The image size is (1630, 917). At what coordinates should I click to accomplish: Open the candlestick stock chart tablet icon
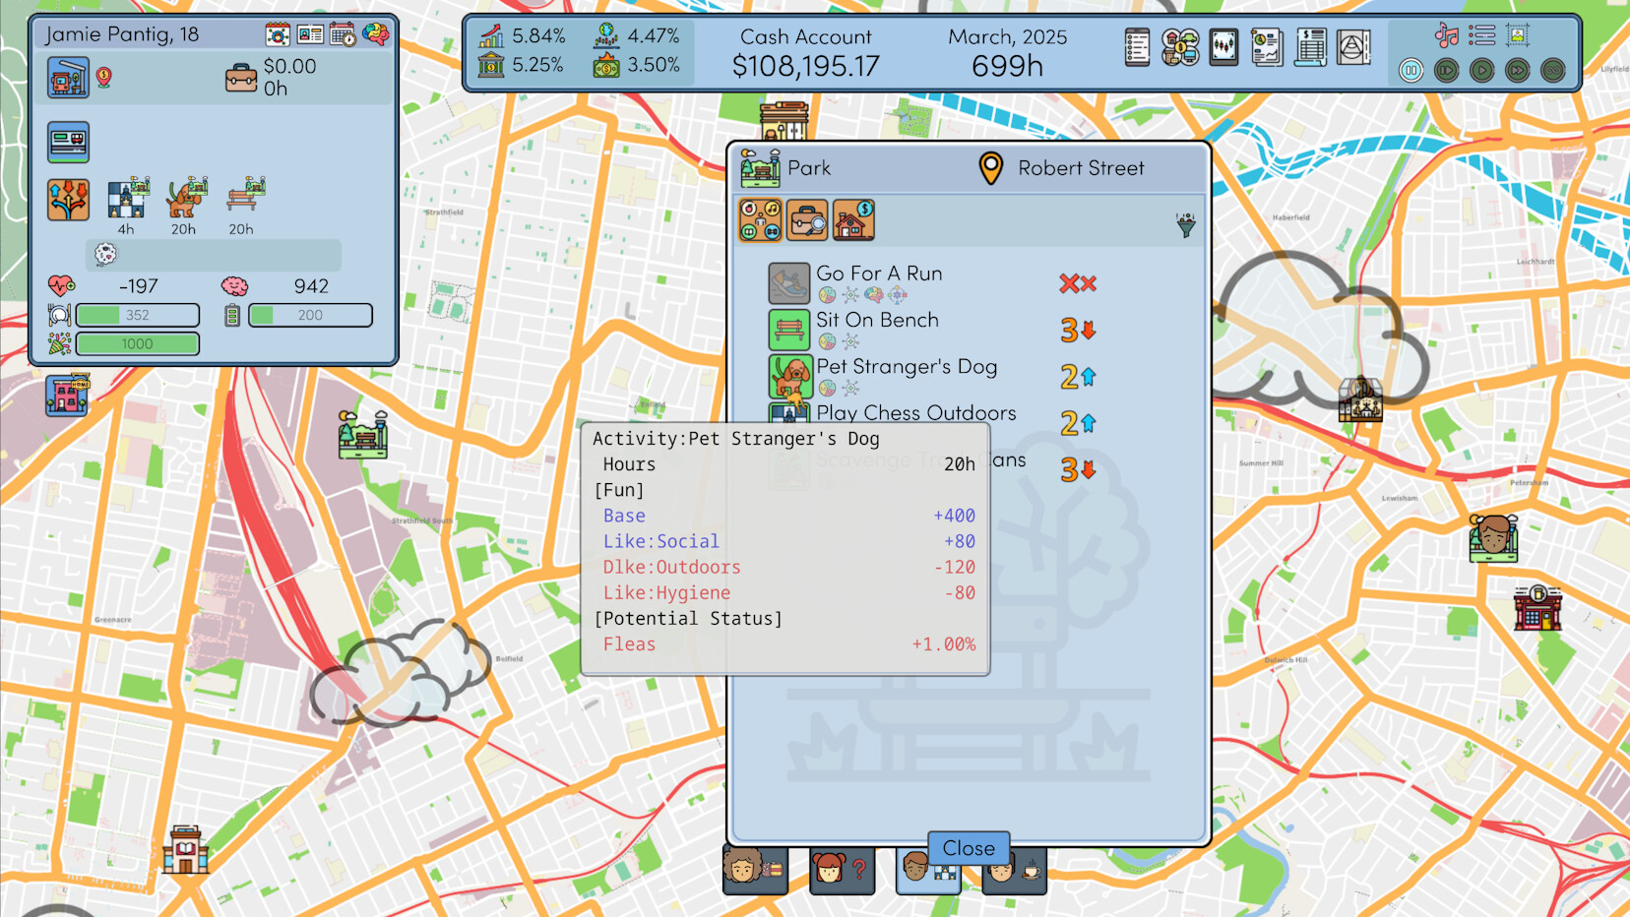point(1223,47)
